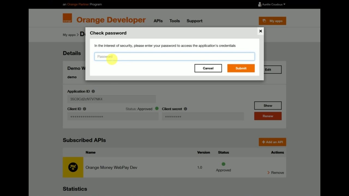Show the application credentials
This screenshot has width=349, height=196.
pyautogui.click(x=268, y=106)
